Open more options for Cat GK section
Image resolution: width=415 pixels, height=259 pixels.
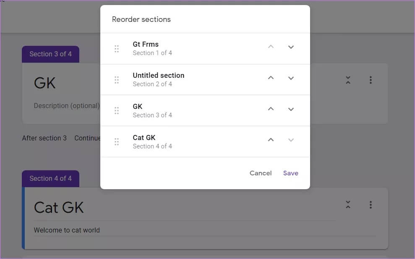(x=371, y=205)
